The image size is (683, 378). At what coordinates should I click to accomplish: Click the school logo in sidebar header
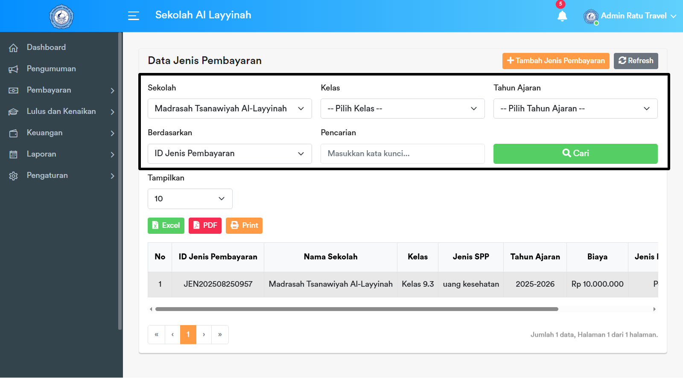point(61,17)
